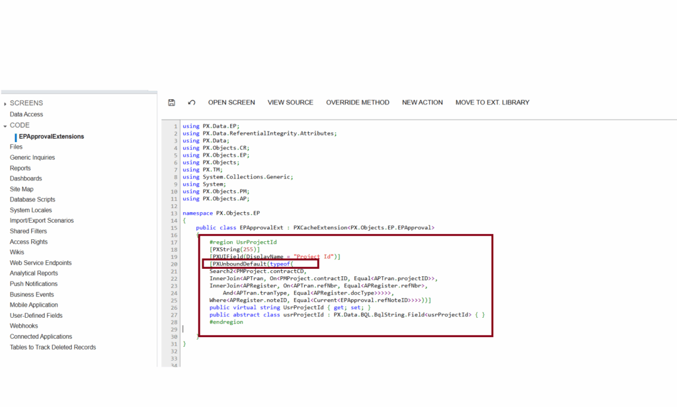The image size is (677, 407).
Task: Navigate to Tables to Track Deleted Records
Action: (53, 348)
